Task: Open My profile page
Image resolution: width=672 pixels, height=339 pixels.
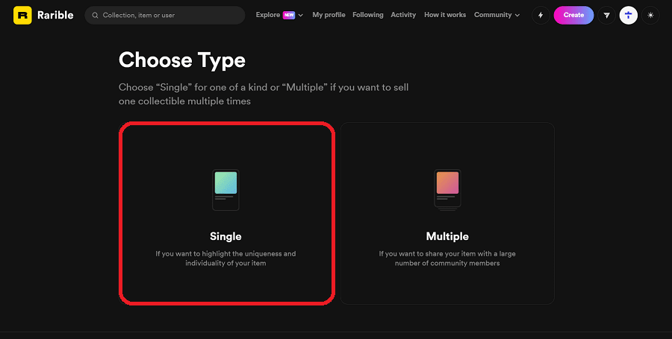Action: (329, 15)
